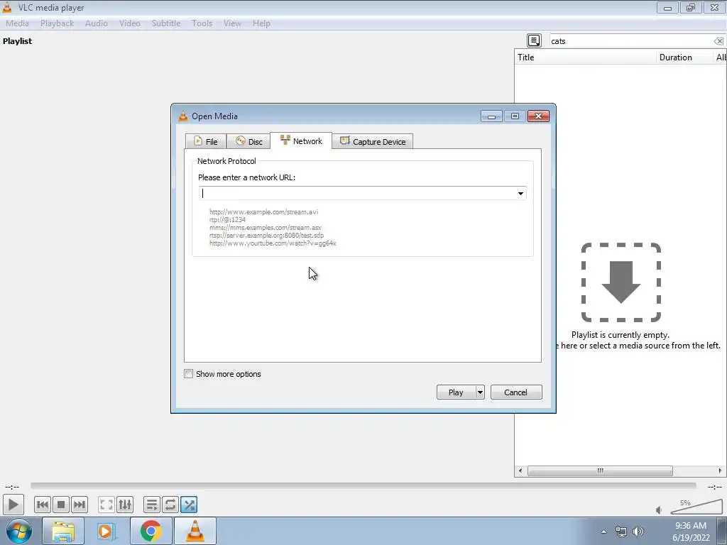Switch to the File tab

tap(205, 141)
